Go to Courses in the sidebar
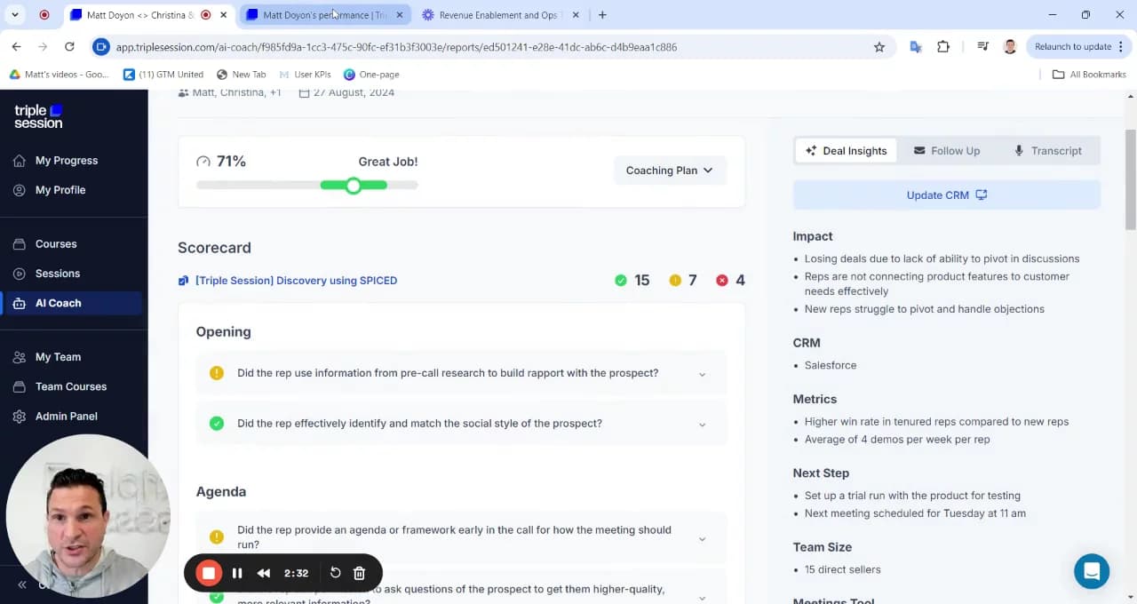 pos(56,244)
